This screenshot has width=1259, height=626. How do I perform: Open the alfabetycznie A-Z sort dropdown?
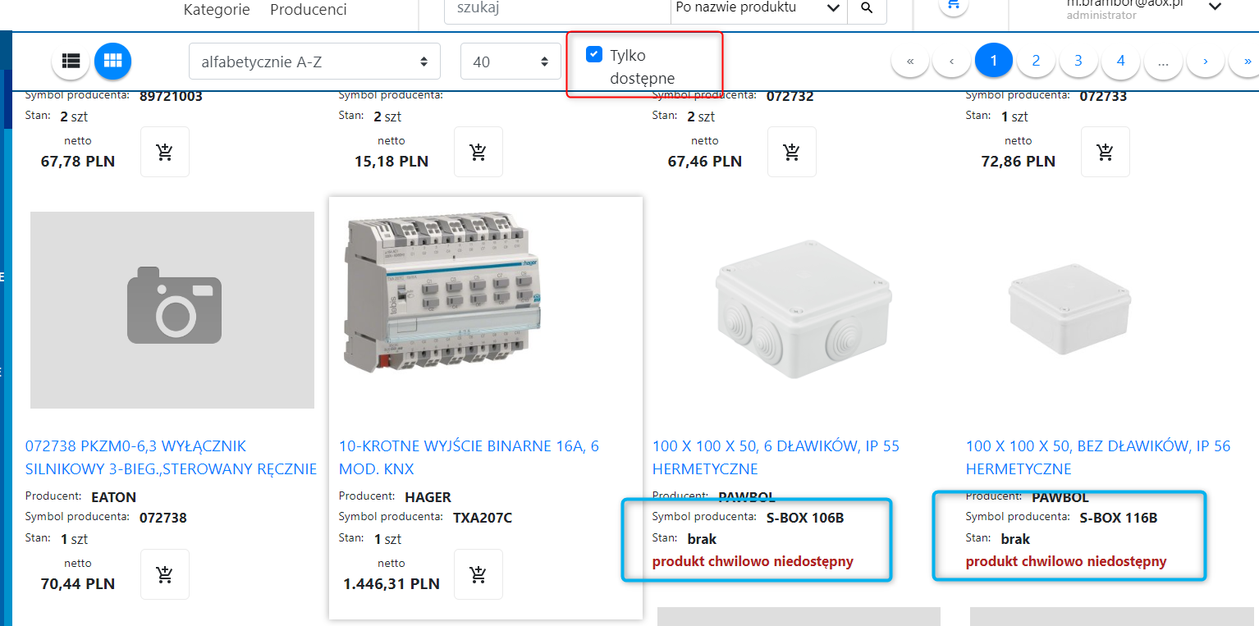pyautogui.click(x=314, y=62)
